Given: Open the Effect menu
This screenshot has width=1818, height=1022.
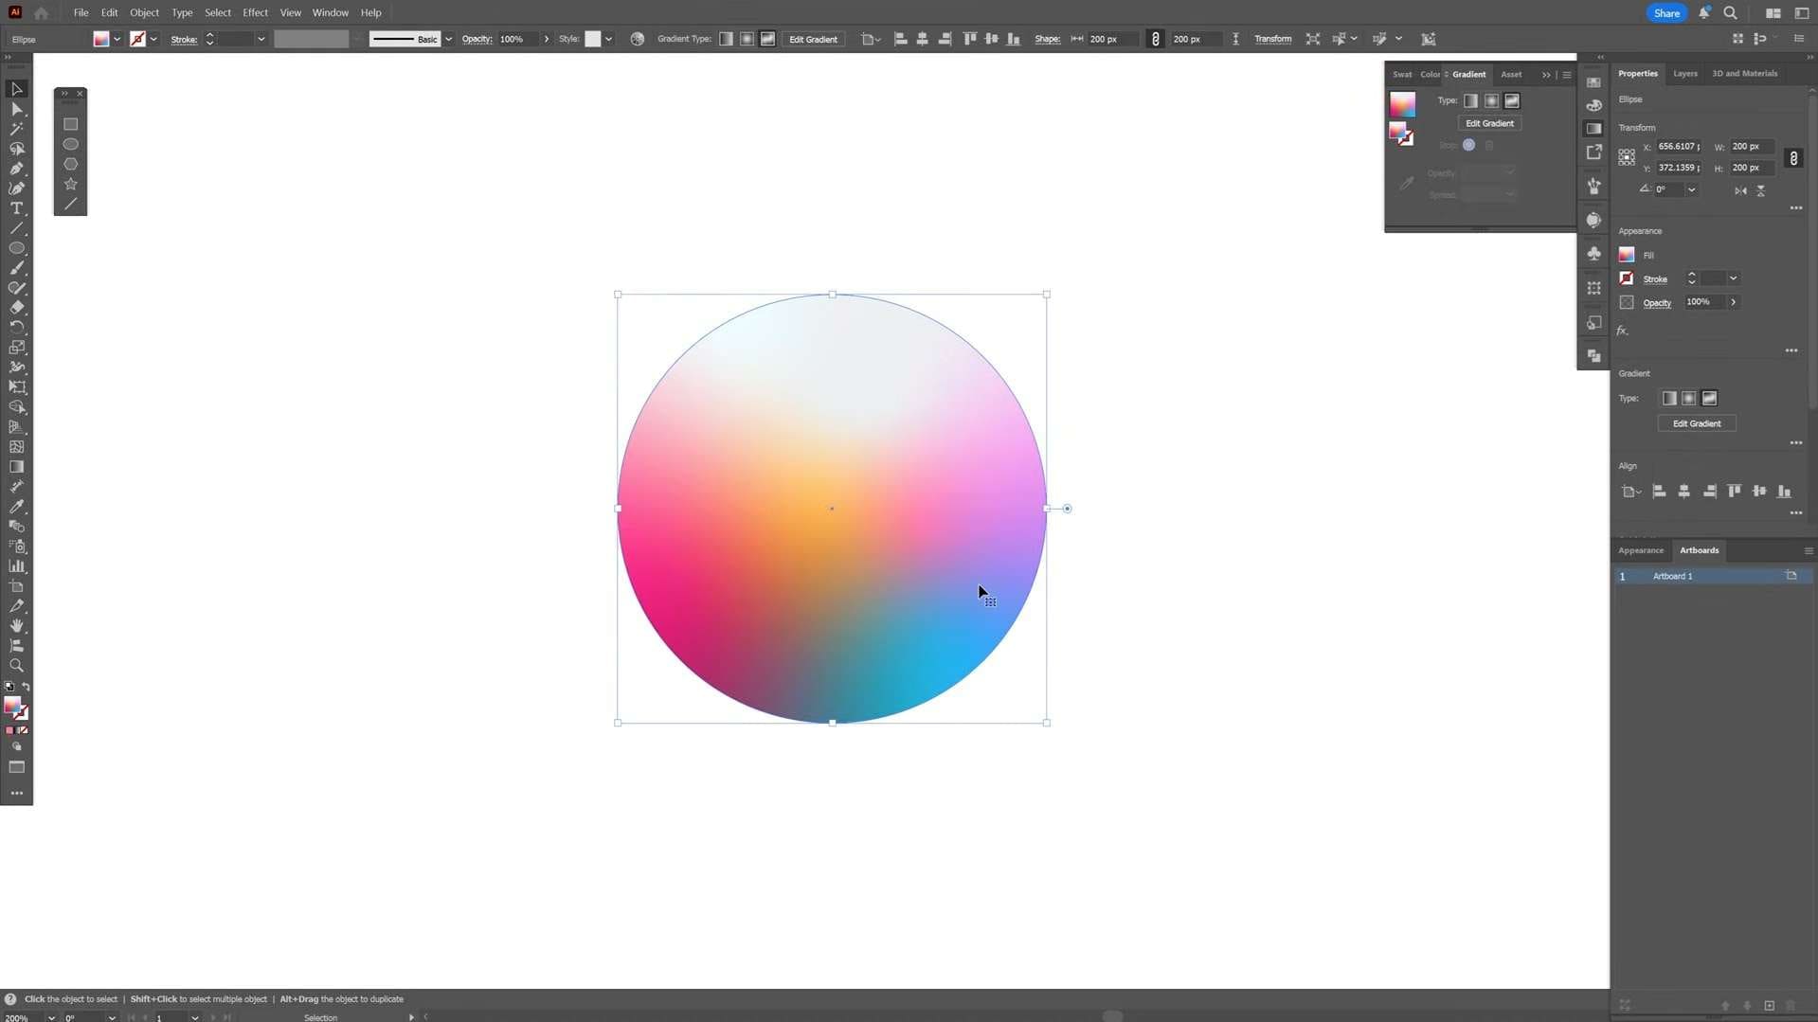Looking at the screenshot, I should pyautogui.click(x=255, y=12).
